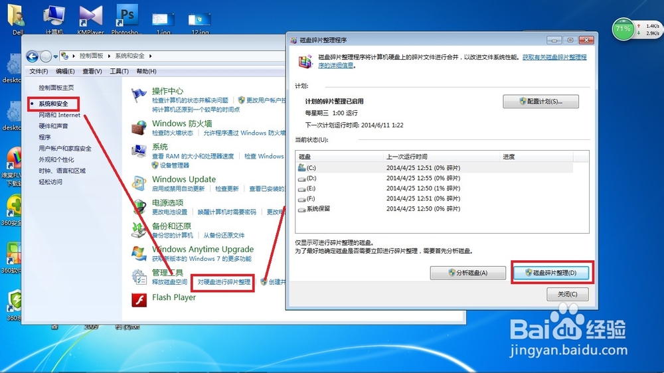Click the Flash Player icon

point(139,300)
